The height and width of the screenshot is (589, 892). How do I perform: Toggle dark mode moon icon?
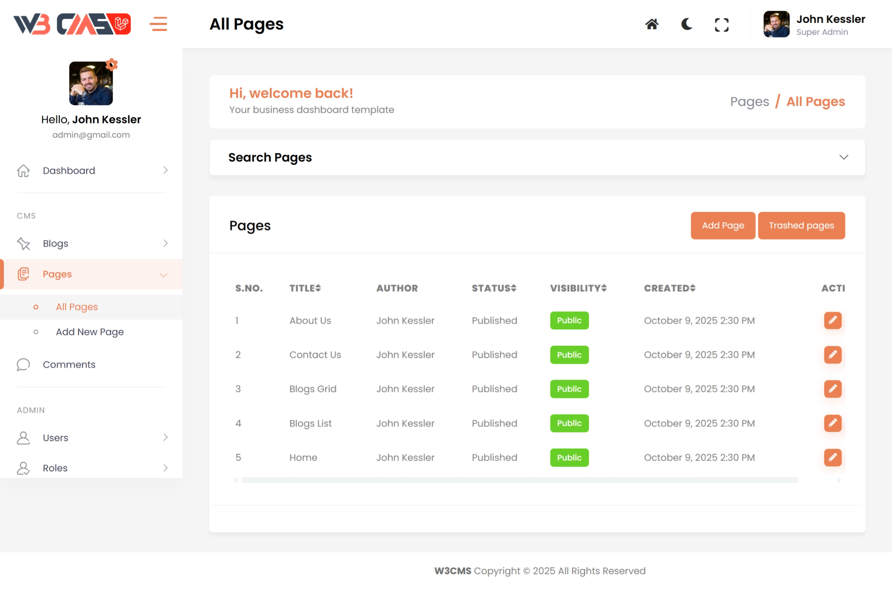pyautogui.click(x=686, y=24)
